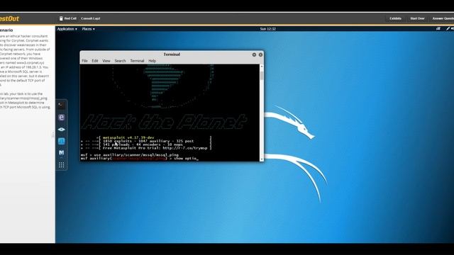Click the 'use auxiliary/scanner/mssql/mssql_ping' line
This screenshot has height=255, width=454.
pyautogui.click(x=130, y=155)
